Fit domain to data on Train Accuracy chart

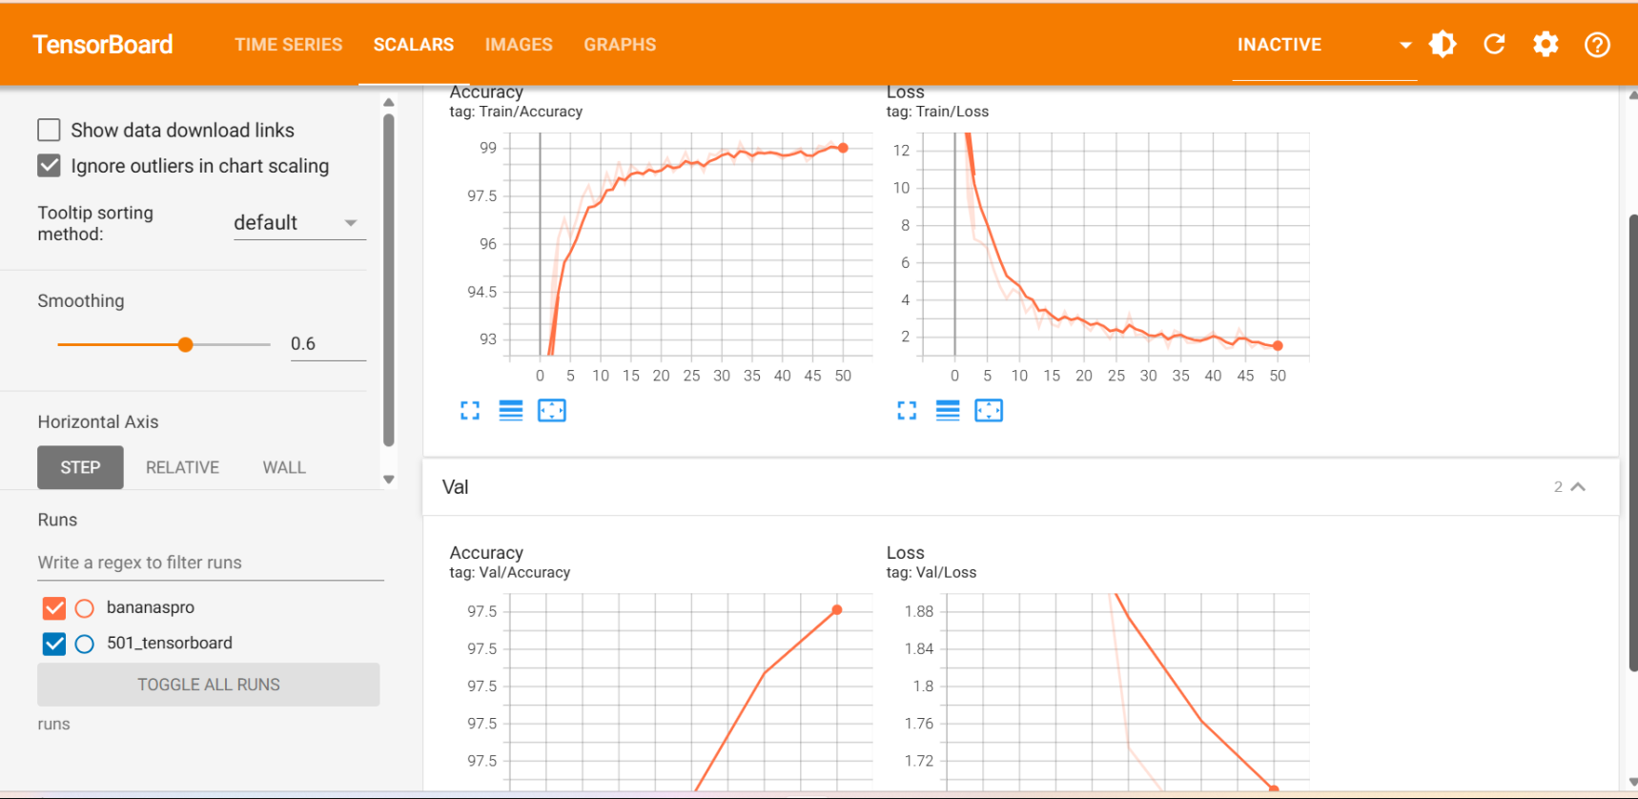552,411
